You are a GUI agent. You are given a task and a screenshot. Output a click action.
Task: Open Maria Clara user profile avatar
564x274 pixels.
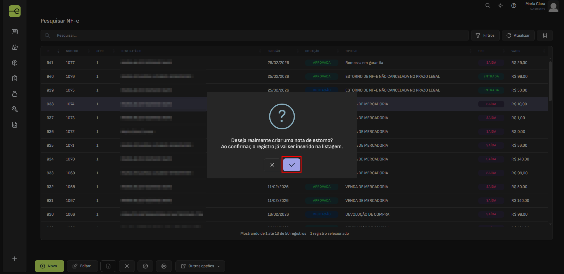(553, 7)
